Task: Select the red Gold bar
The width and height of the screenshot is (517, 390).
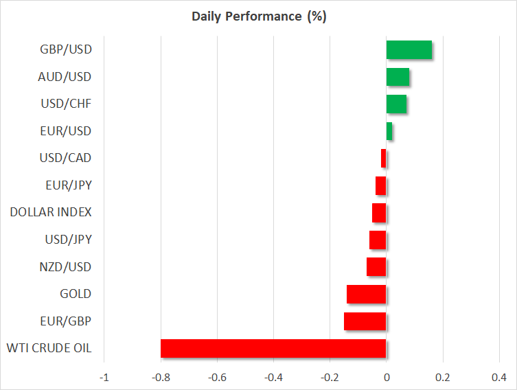Action: coord(367,295)
